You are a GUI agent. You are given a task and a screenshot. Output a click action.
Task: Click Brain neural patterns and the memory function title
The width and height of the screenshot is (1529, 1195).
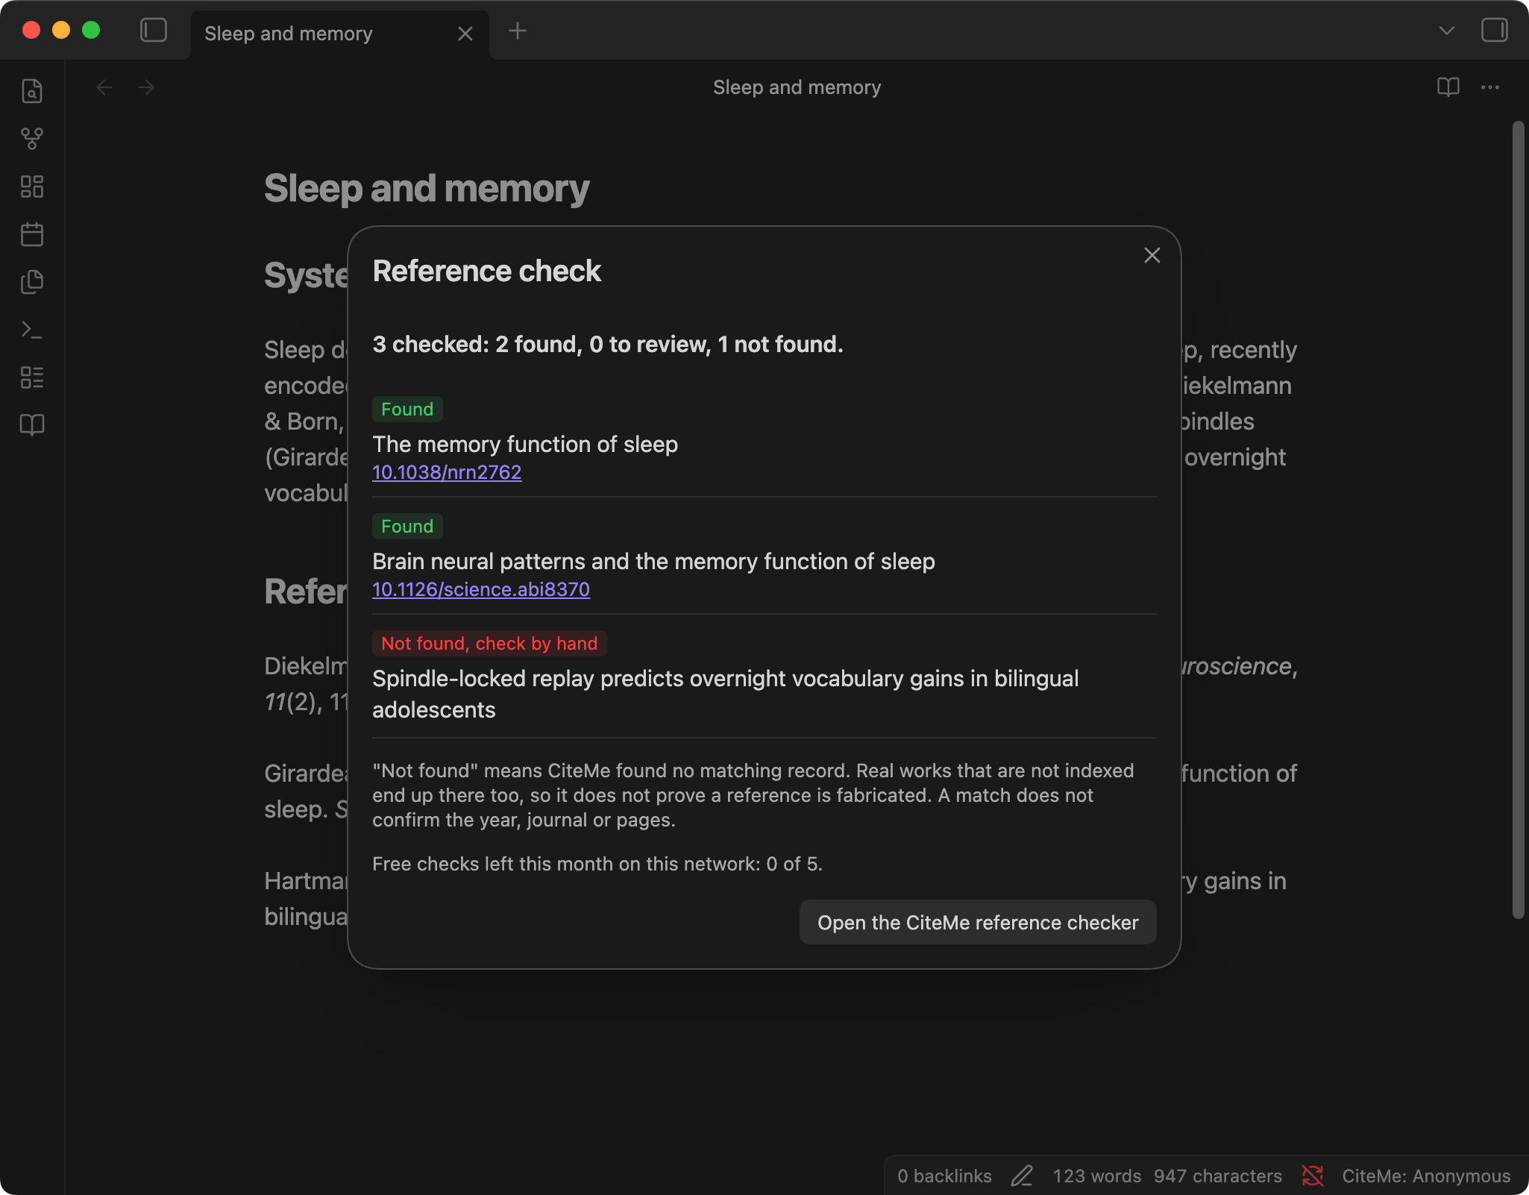653,562
